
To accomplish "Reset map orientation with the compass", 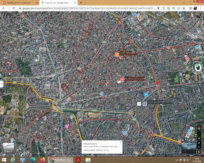I will (199, 128).
